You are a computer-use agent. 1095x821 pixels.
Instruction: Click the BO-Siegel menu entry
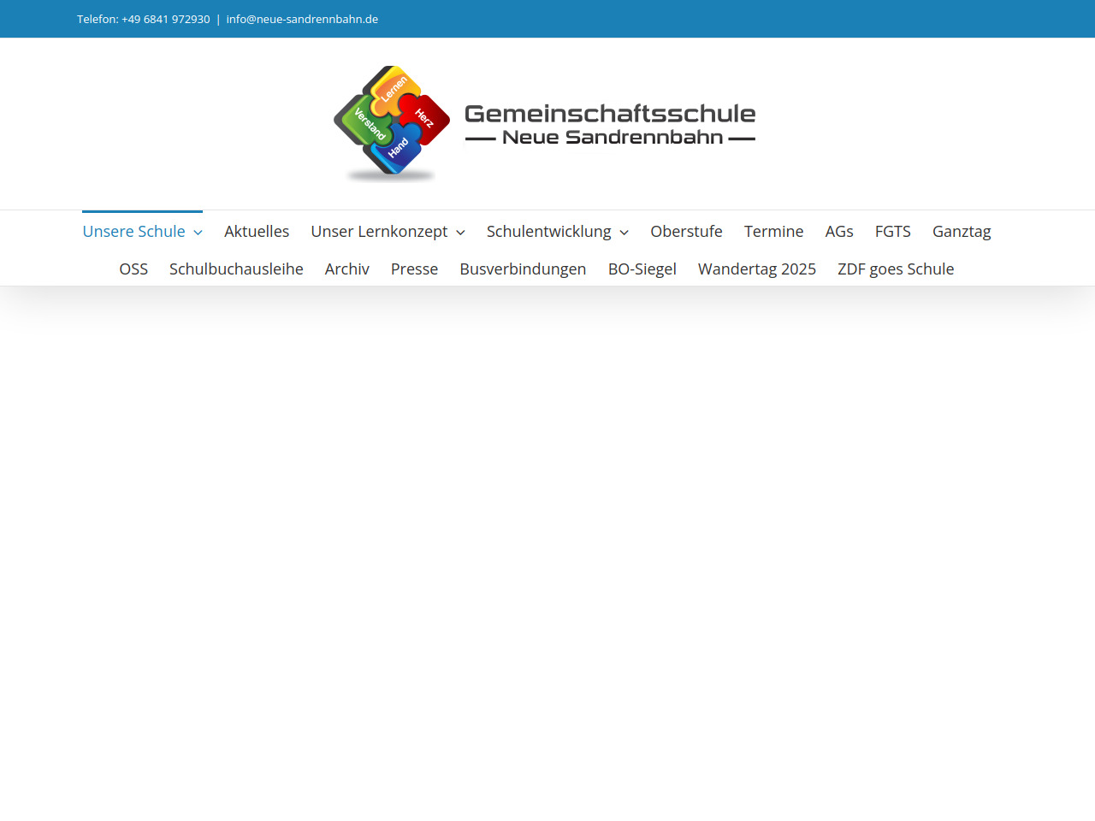pyautogui.click(x=642, y=269)
